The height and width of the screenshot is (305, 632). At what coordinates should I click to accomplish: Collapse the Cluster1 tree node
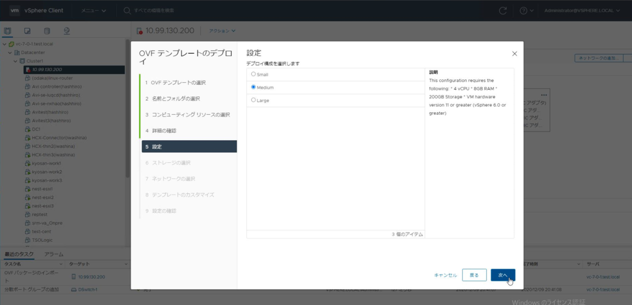pyautogui.click(x=15, y=61)
